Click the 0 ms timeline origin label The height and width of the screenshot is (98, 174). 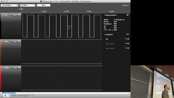21,9
